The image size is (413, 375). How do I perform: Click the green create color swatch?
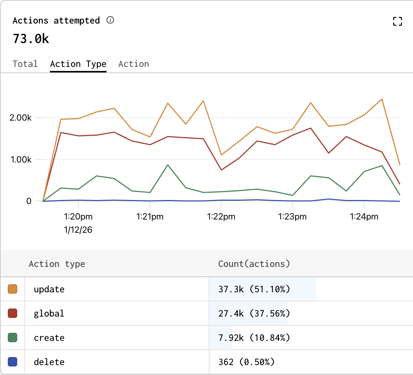(12, 337)
